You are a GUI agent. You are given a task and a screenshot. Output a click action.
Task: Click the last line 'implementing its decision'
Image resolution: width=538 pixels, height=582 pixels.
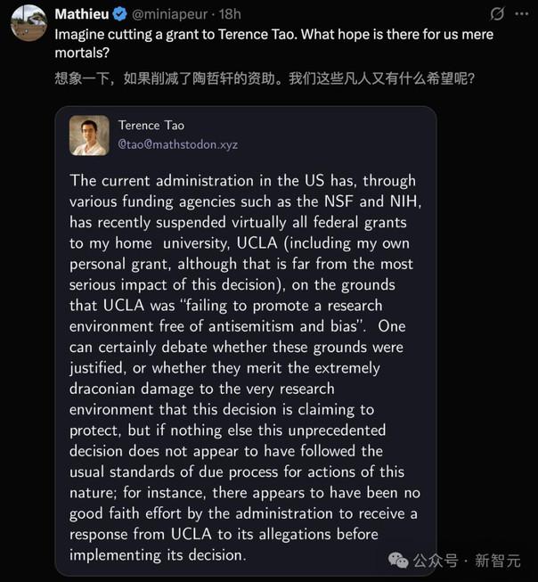pos(158,555)
